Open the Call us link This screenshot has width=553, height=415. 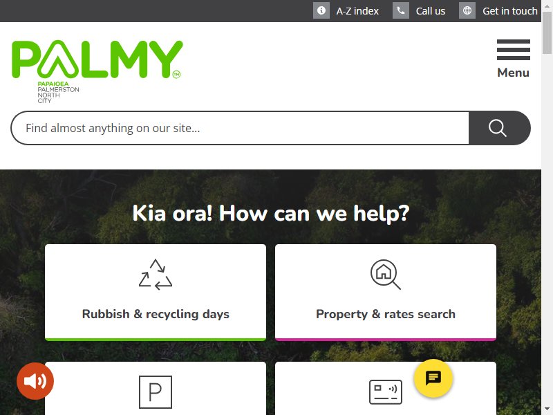click(x=430, y=11)
